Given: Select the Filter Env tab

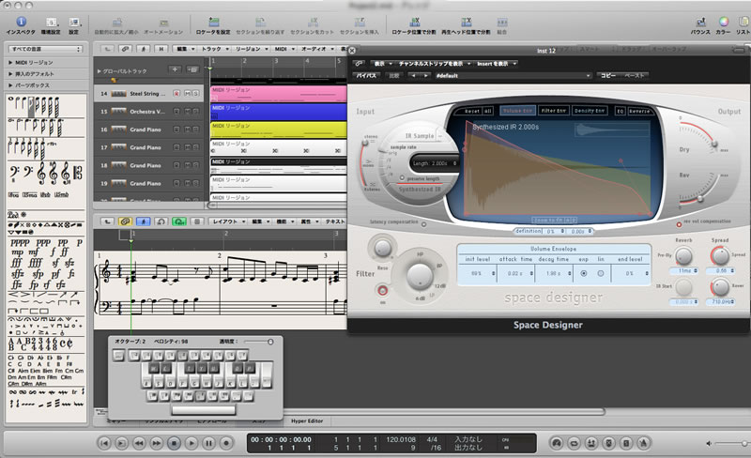Looking at the screenshot, I should click(x=552, y=111).
